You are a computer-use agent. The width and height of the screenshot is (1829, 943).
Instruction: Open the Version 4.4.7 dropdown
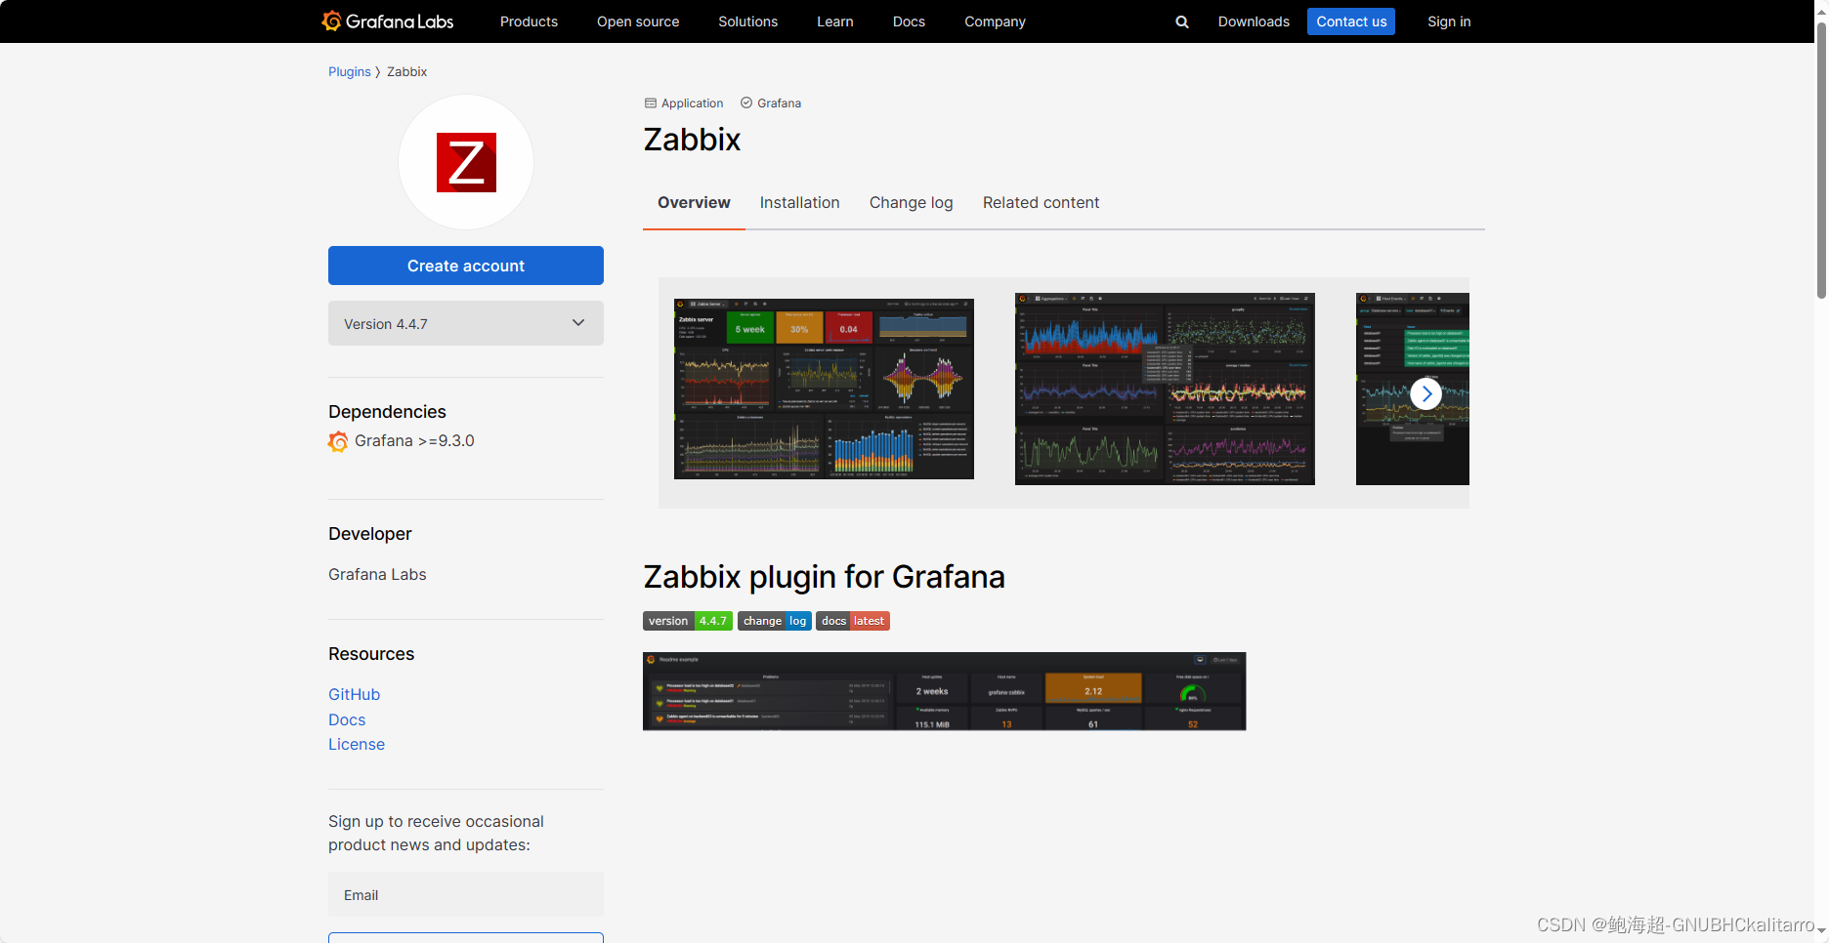(466, 323)
